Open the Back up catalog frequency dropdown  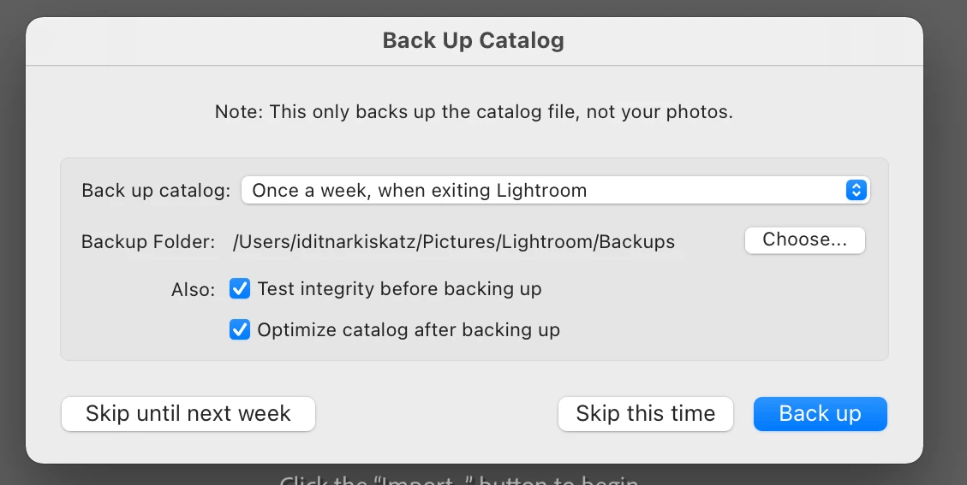555,190
